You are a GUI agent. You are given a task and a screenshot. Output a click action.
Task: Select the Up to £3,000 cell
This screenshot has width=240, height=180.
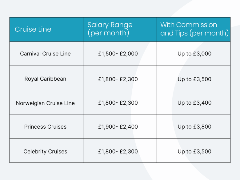click(x=194, y=54)
